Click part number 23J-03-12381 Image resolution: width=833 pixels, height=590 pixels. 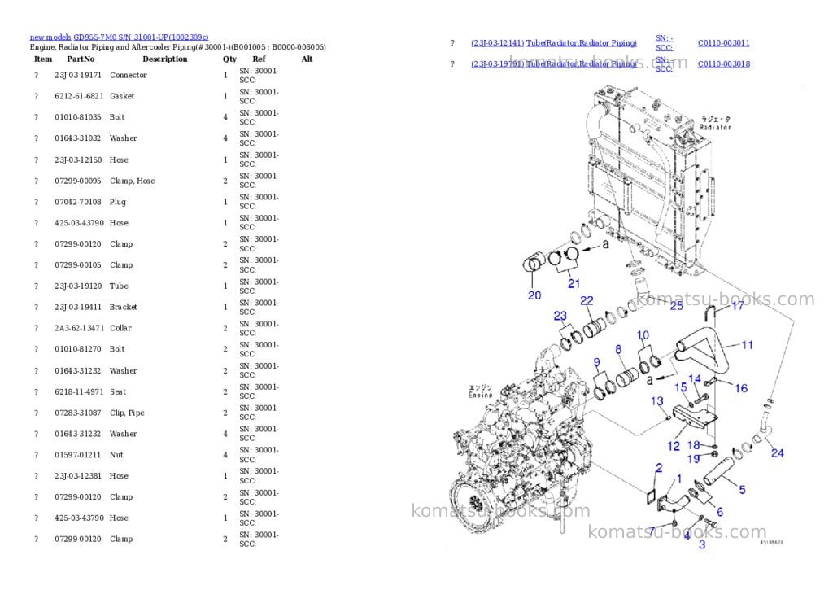point(77,476)
